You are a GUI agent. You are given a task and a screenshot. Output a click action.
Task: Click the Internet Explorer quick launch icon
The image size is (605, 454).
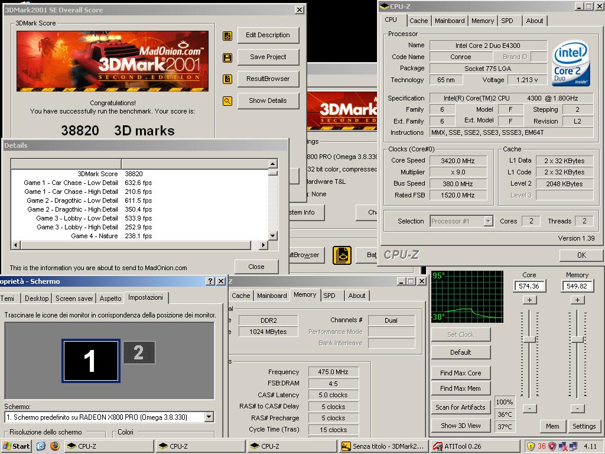tap(41, 446)
